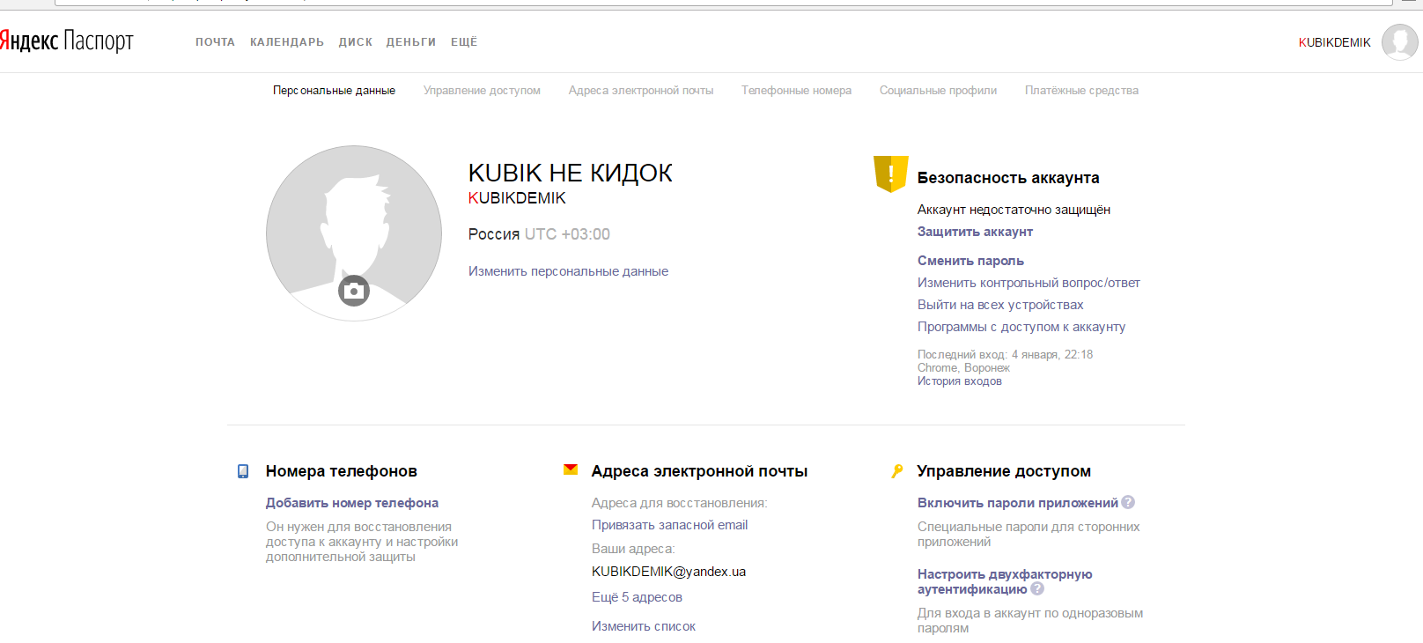Click Привязать запасной email link

[670, 525]
